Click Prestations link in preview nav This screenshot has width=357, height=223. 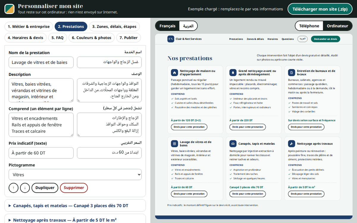tap(236, 39)
